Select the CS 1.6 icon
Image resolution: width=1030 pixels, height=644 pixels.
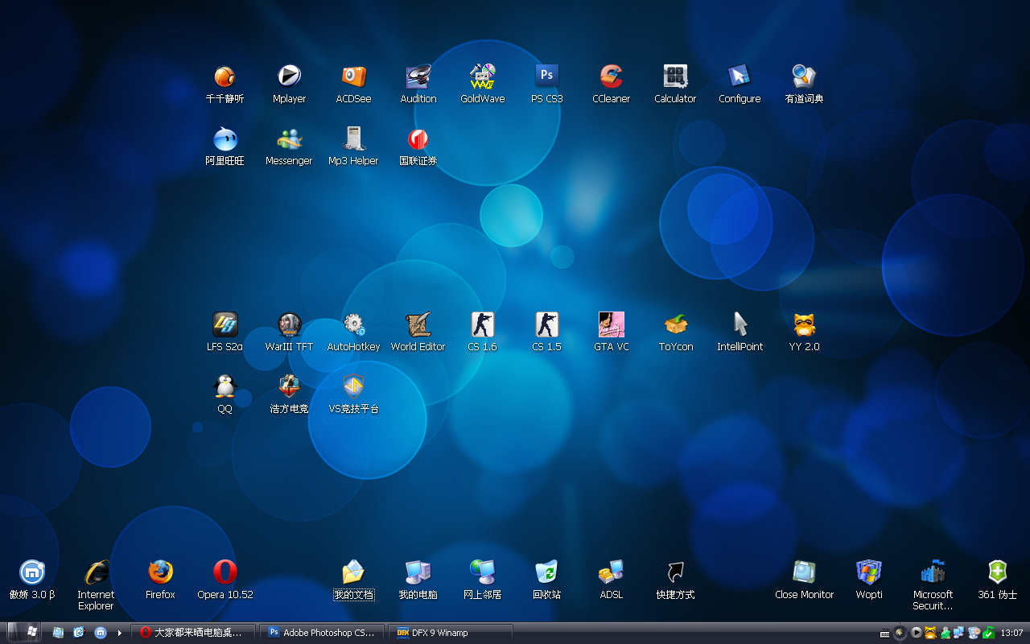(x=482, y=332)
